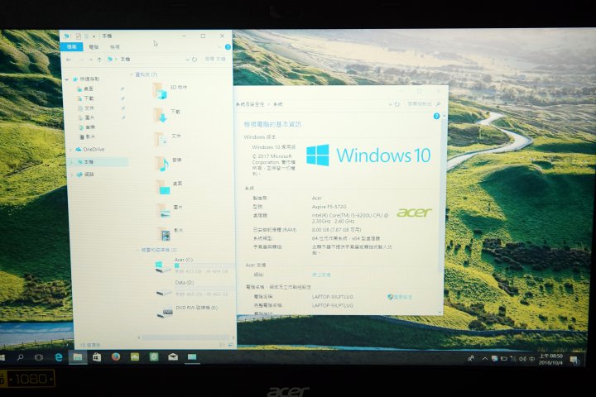
Task: Select Downloads under Quick access
Action: click(85, 98)
